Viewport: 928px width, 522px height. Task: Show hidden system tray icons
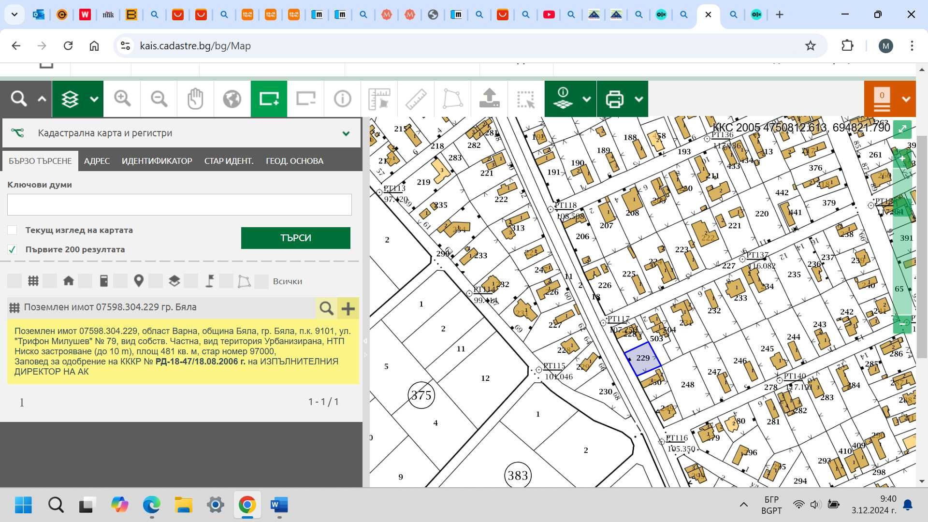point(744,505)
